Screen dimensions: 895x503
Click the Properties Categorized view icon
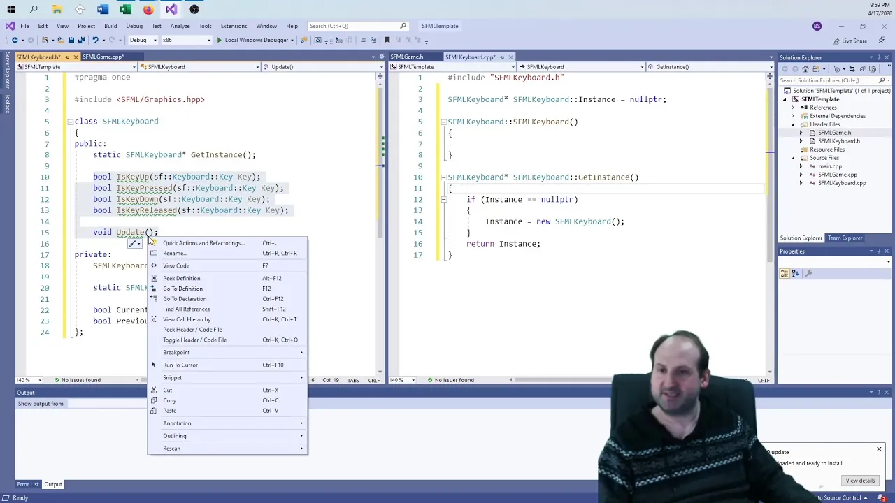click(785, 273)
